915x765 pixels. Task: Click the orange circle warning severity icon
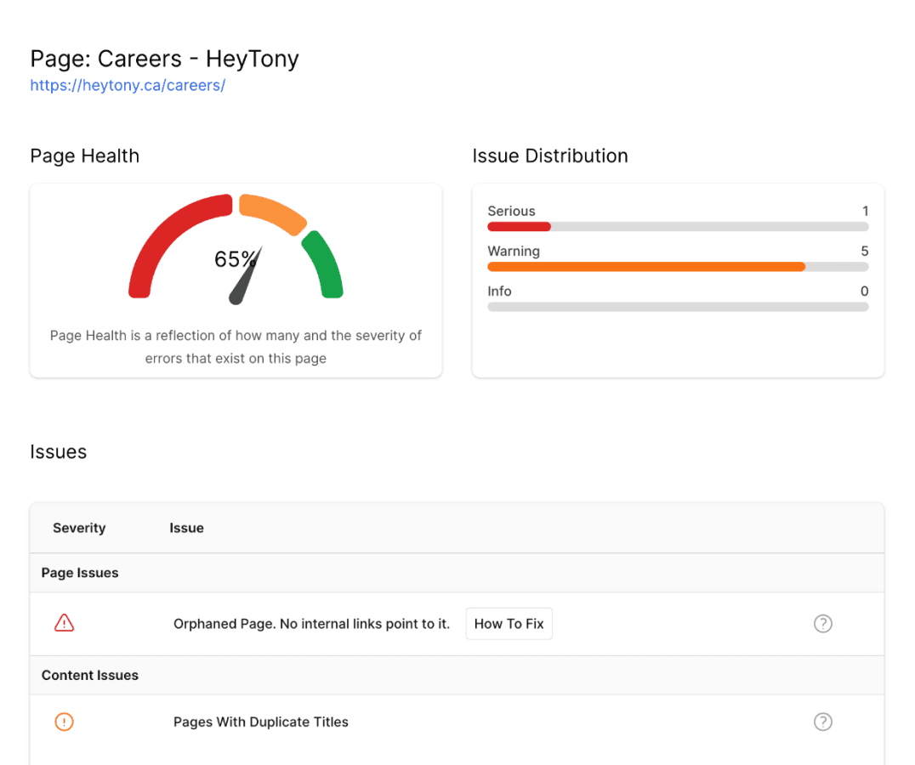[64, 722]
